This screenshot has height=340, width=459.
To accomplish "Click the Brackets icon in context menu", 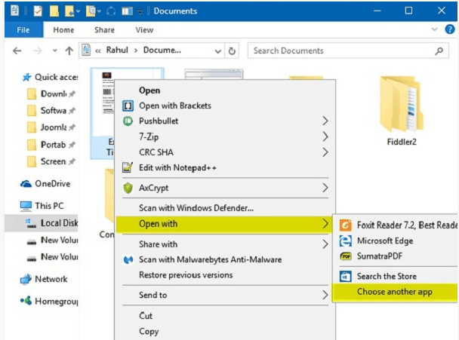I will 128,106.
